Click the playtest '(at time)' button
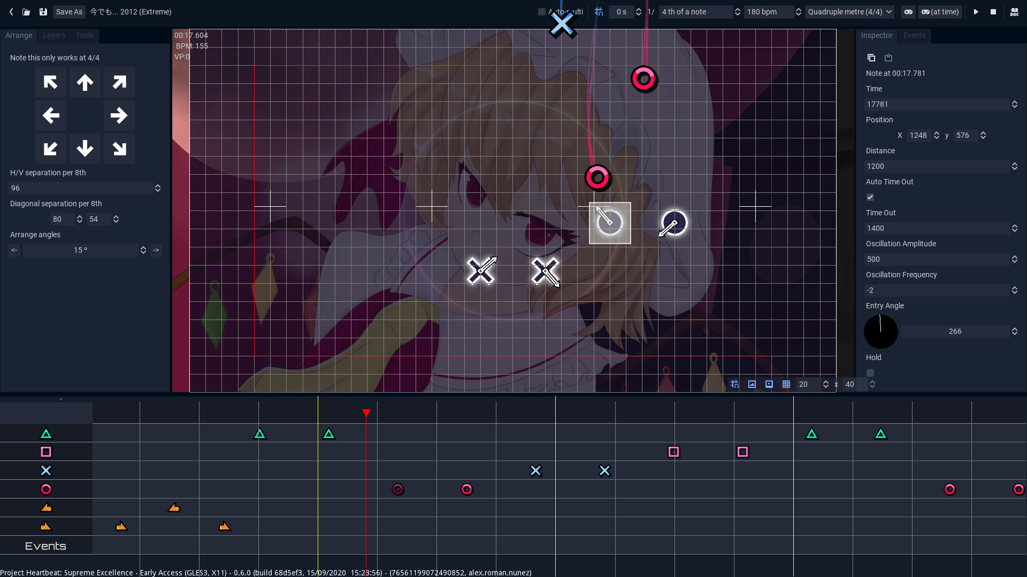This screenshot has height=577, width=1027. [x=940, y=12]
